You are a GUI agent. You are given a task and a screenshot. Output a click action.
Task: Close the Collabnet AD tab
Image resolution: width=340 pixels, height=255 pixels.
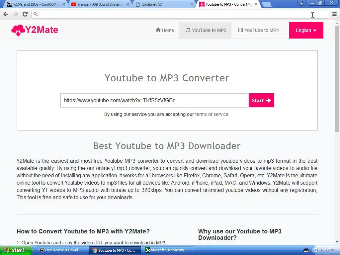[x=192, y=4]
